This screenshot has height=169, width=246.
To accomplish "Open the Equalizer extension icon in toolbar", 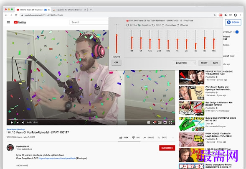I will (x=221, y=15).
